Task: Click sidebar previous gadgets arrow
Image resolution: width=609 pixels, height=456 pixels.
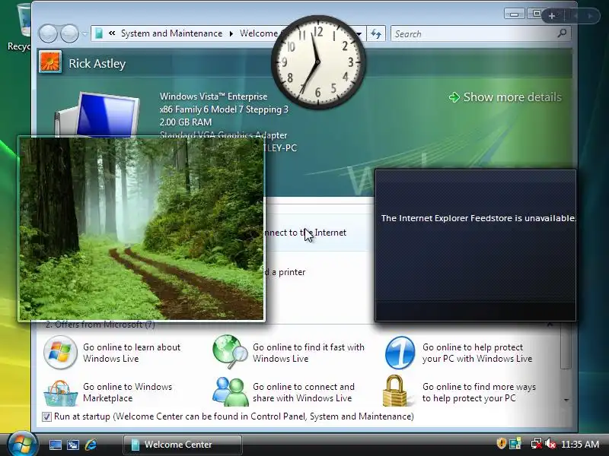Action: pos(576,16)
